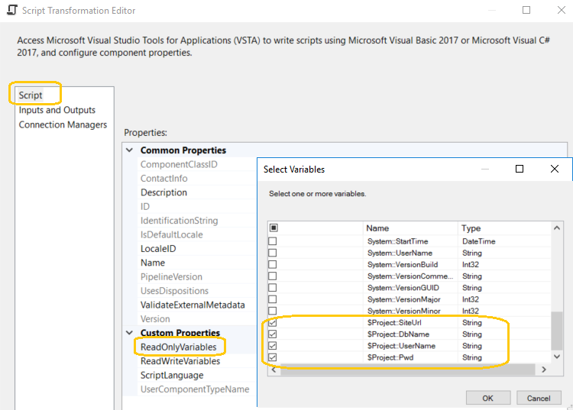Maximize the Script Transformation Editor window
The height and width of the screenshot is (410, 573).
coord(526,10)
